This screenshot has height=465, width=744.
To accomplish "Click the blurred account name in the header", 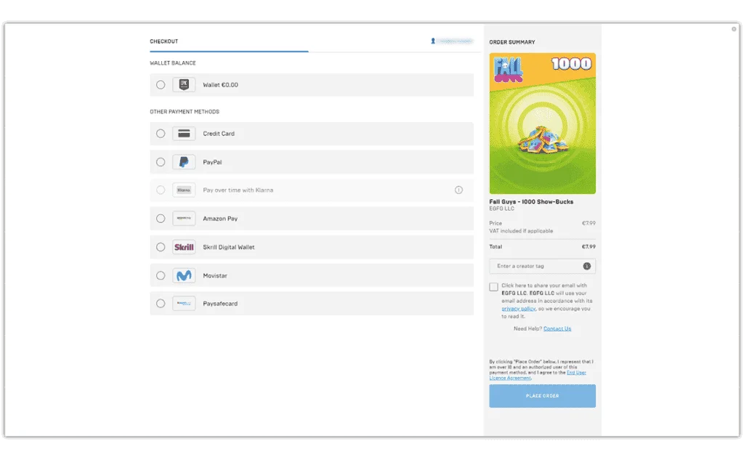I will 455,41.
